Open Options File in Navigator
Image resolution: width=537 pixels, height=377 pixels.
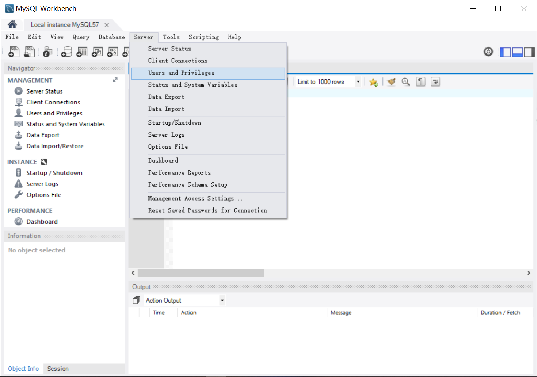pyautogui.click(x=43, y=195)
